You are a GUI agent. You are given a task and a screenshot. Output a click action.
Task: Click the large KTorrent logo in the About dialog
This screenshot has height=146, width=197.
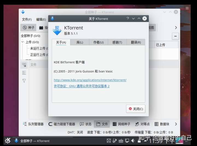[57, 30]
